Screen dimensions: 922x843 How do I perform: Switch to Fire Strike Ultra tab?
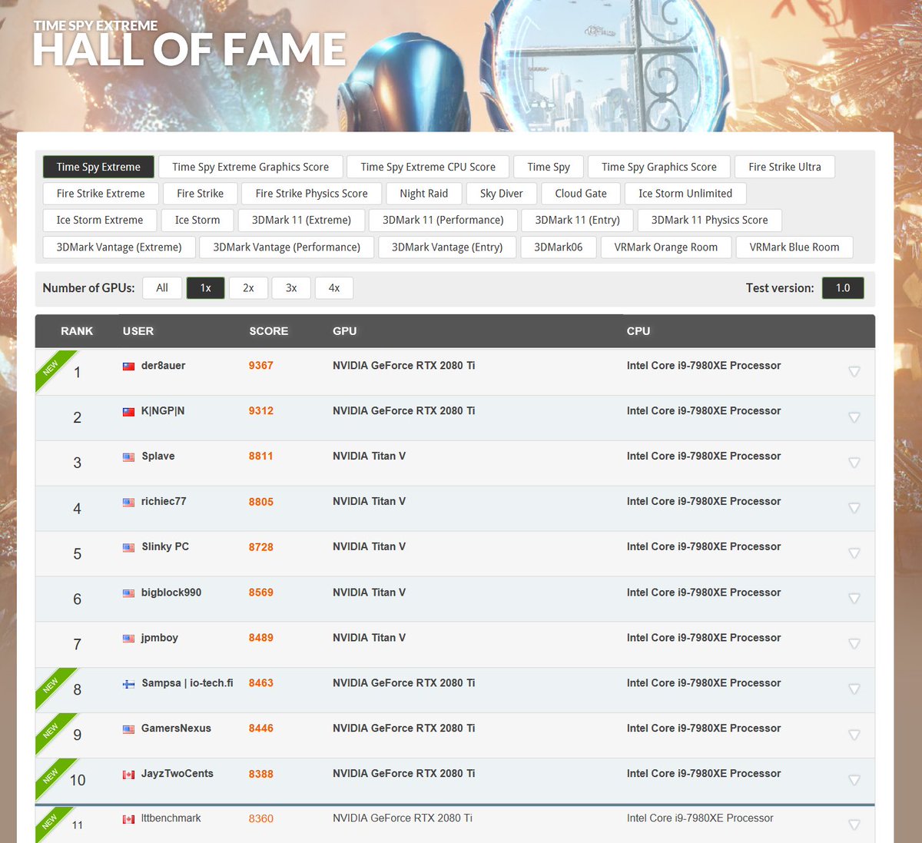point(784,167)
